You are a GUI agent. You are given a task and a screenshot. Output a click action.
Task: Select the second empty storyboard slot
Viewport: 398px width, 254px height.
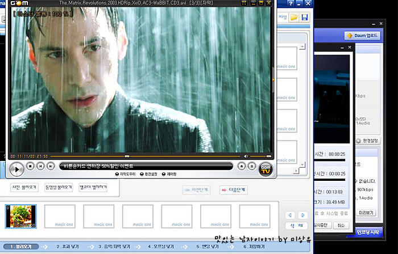99,217
